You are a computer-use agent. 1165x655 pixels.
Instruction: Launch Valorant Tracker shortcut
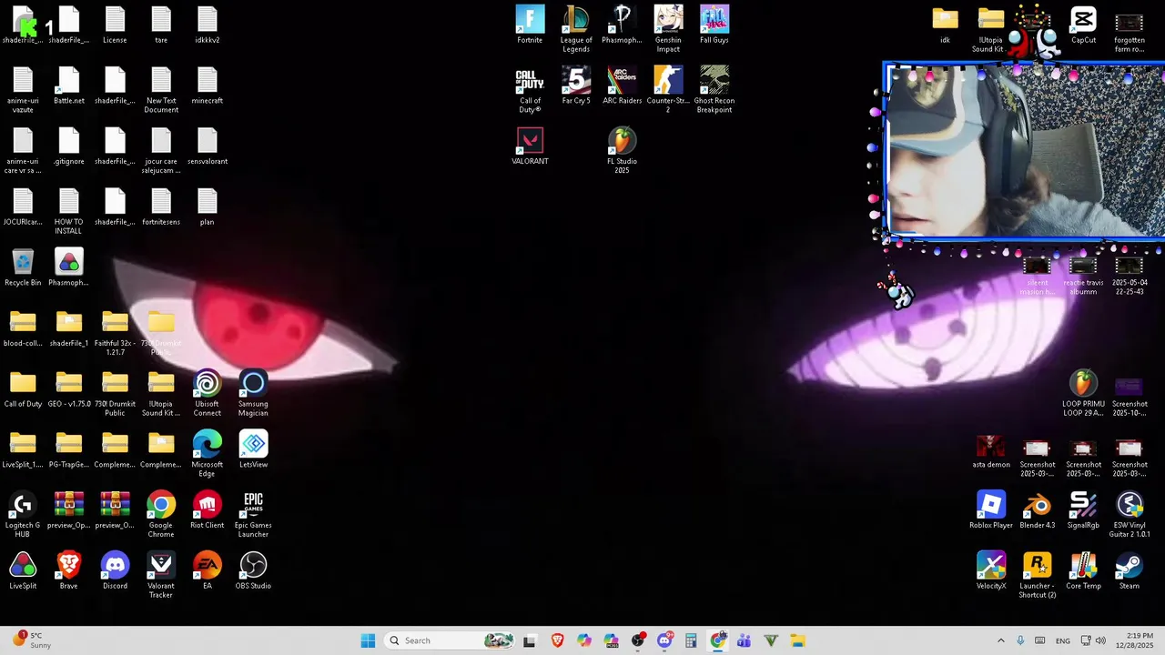tap(161, 575)
